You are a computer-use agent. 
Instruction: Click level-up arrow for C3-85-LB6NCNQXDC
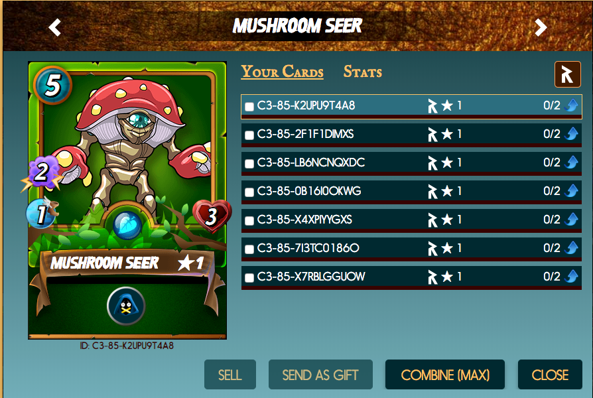[572, 163]
